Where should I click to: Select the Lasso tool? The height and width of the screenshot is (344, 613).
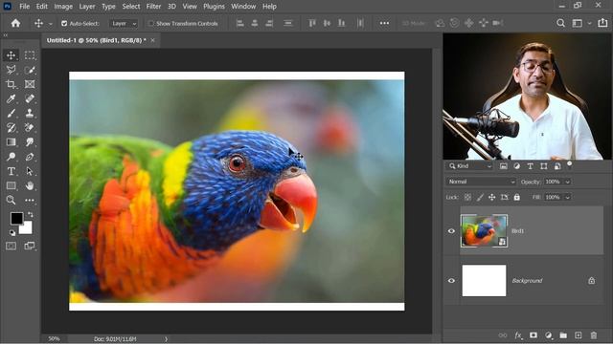tap(11, 70)
